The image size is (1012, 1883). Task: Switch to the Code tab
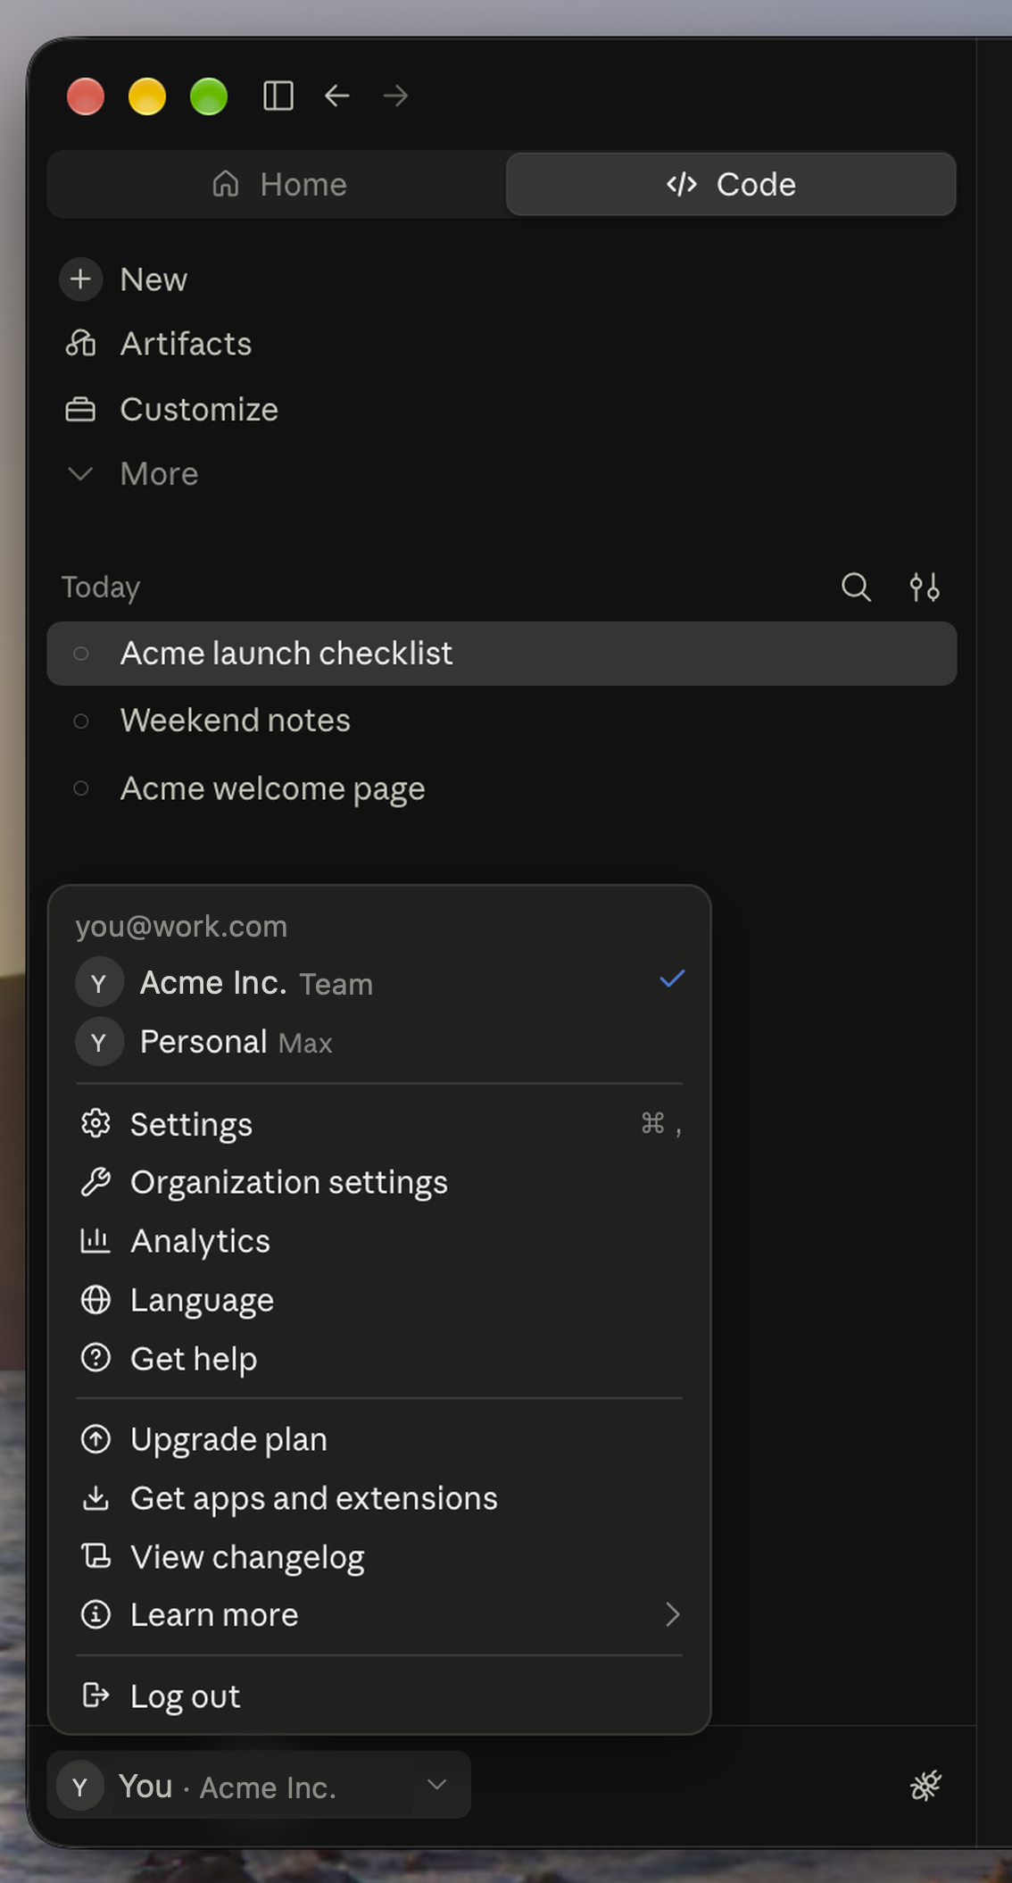(x=731, y=184)
